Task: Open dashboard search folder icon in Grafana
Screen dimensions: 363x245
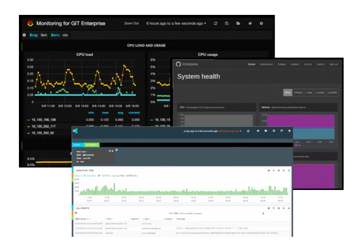Action: [x=238, y=23]
